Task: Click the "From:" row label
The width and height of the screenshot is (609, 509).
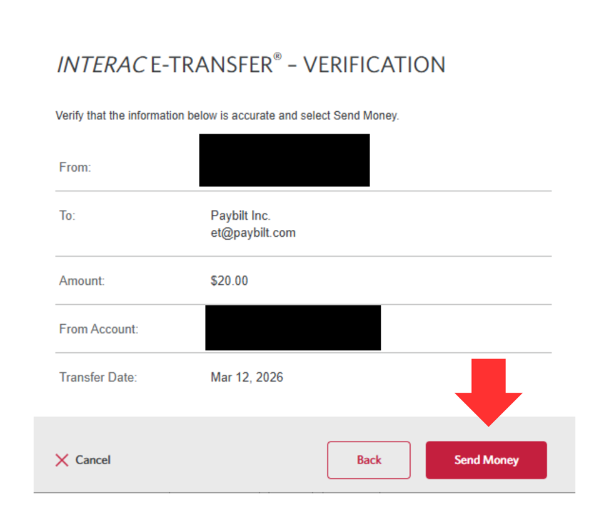Action: (x=75, y=167)
